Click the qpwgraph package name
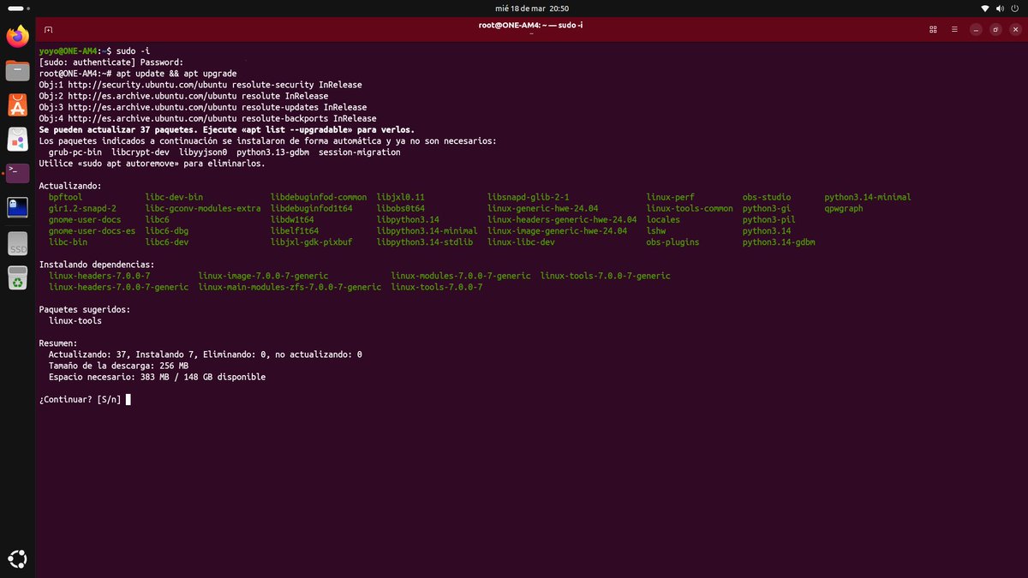Viewport: 1028px width, 578px height. pos(844,208)
